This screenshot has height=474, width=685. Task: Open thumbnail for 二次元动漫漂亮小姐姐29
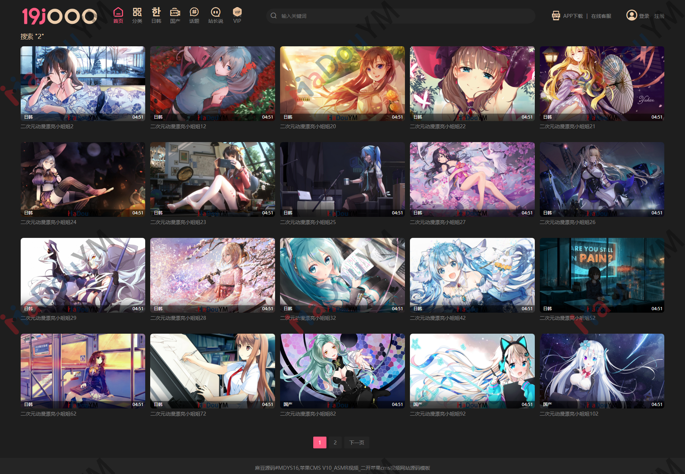[x=83, y=275]
